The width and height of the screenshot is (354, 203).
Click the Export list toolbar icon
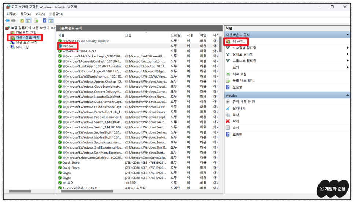tap(36, 20)
